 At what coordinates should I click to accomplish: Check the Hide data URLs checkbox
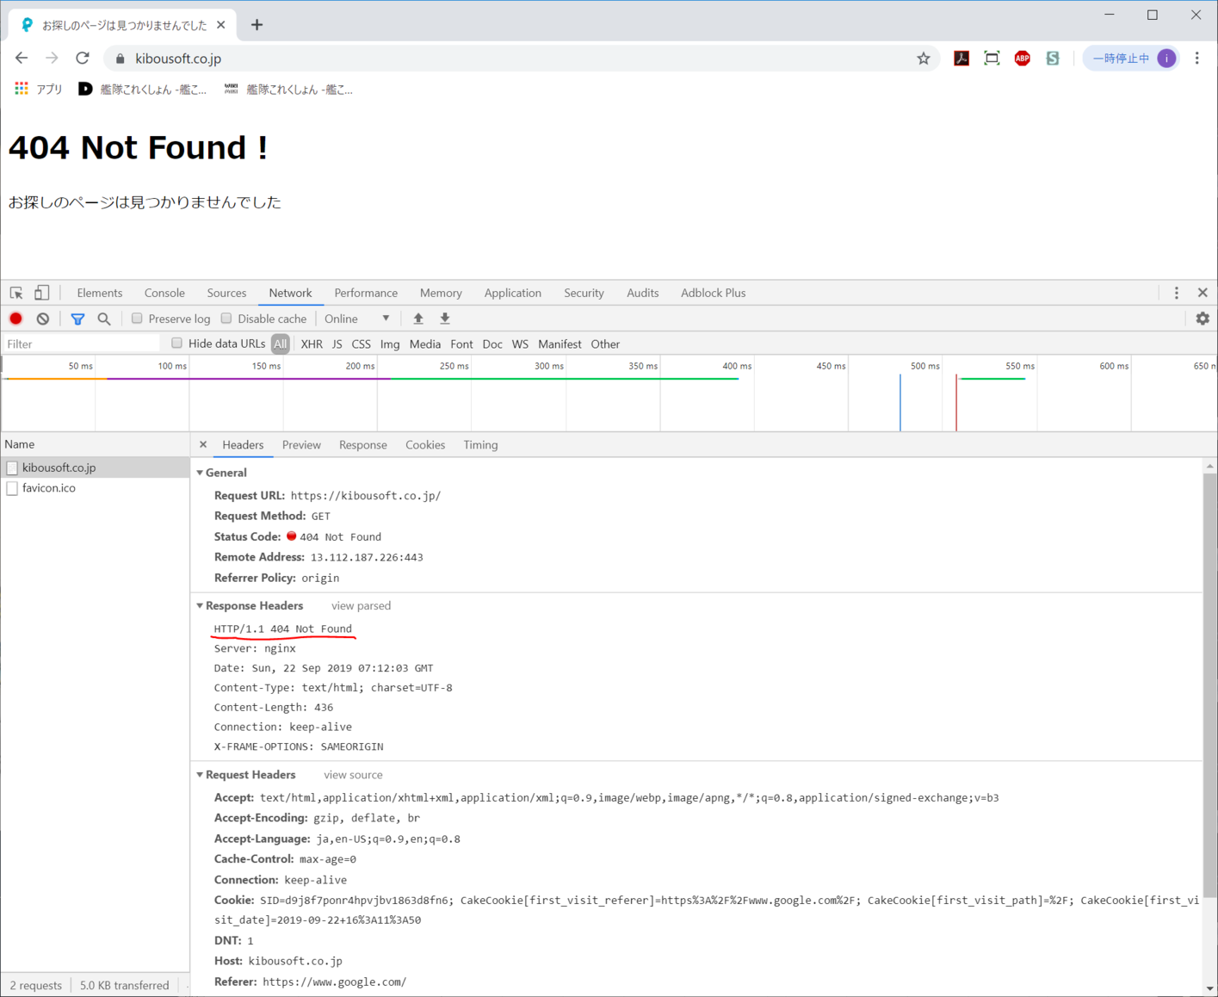click(176, 344)
